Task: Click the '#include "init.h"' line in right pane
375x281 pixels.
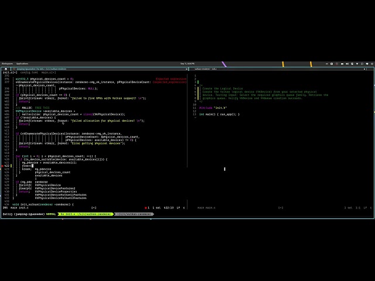Action: coord(213,108)
